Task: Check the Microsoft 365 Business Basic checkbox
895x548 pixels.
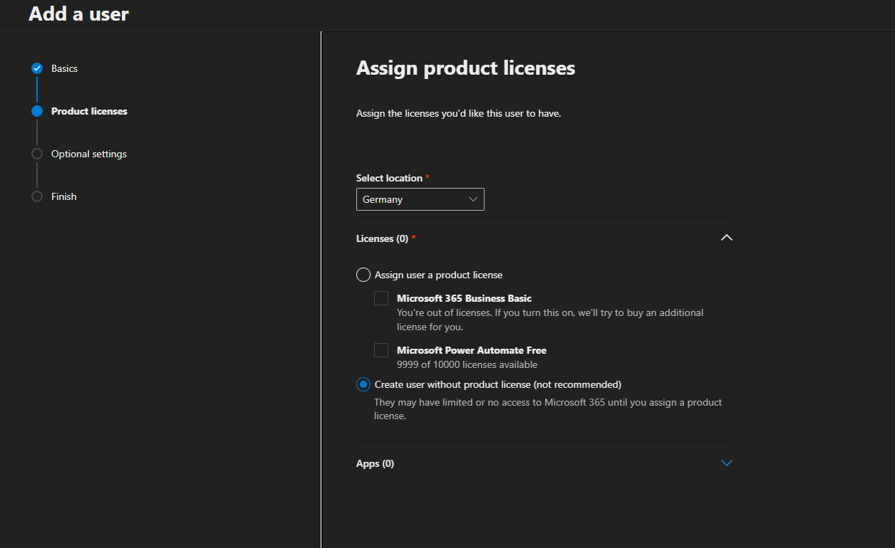Action: click(x=381, y=298)
